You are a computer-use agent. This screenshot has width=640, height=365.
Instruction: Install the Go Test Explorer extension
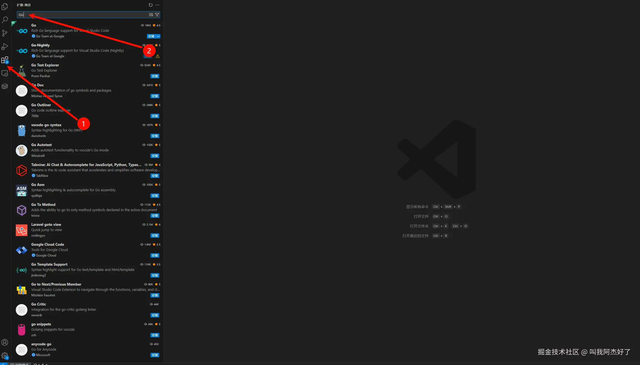point(155,76)
